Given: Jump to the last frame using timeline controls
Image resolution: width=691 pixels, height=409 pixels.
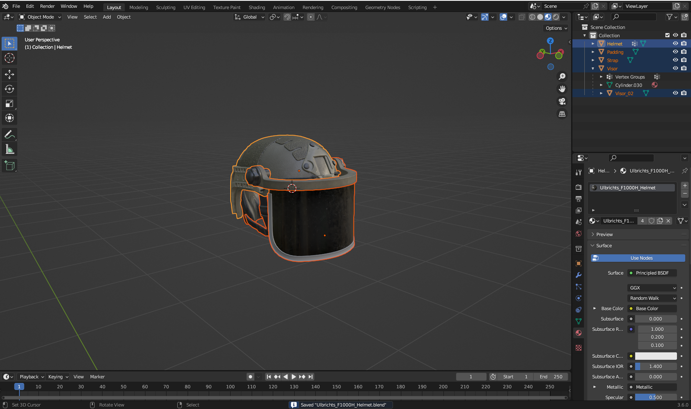Looking at the screenshot, I should point(311,376).
